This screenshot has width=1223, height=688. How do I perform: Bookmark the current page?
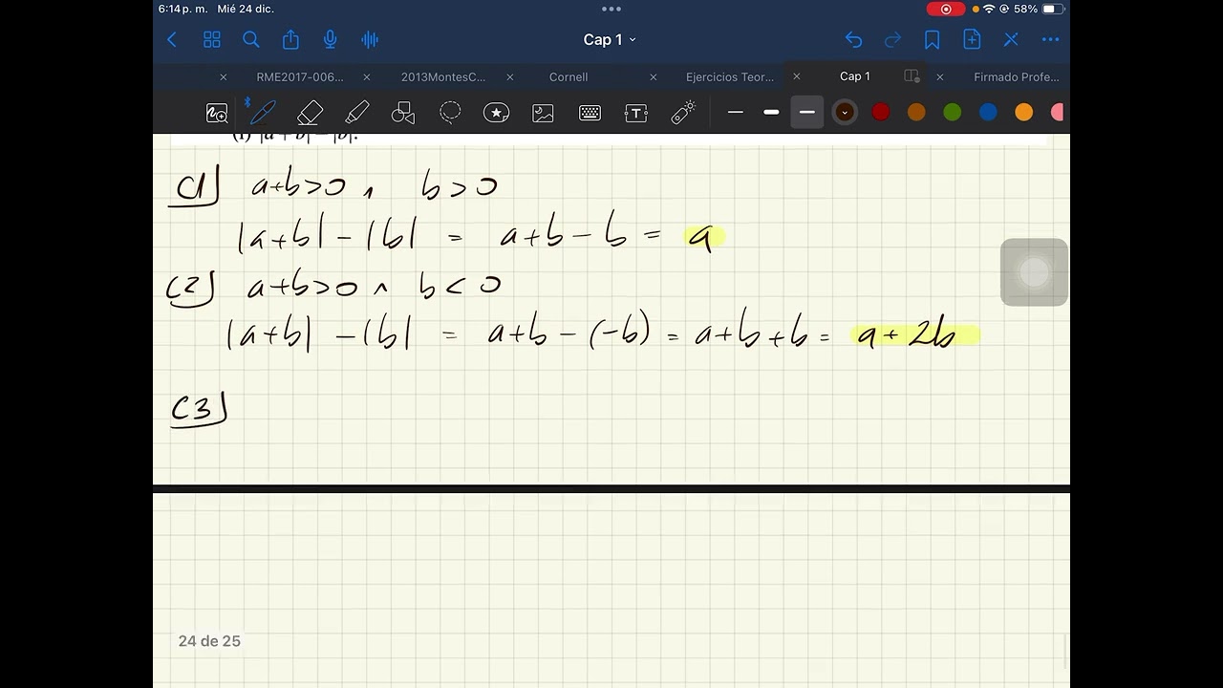pos(932,39)
